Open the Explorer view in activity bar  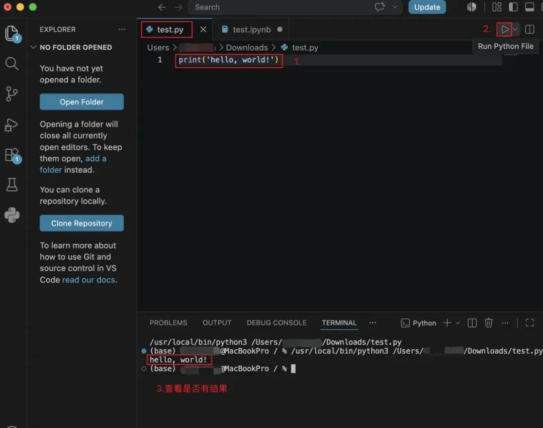click(x=13, y=34)
